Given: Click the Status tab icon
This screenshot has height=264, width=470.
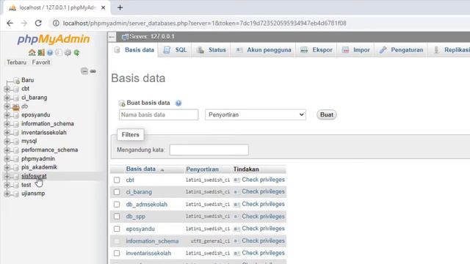Looking at the screenshot, I should point(200,50).
